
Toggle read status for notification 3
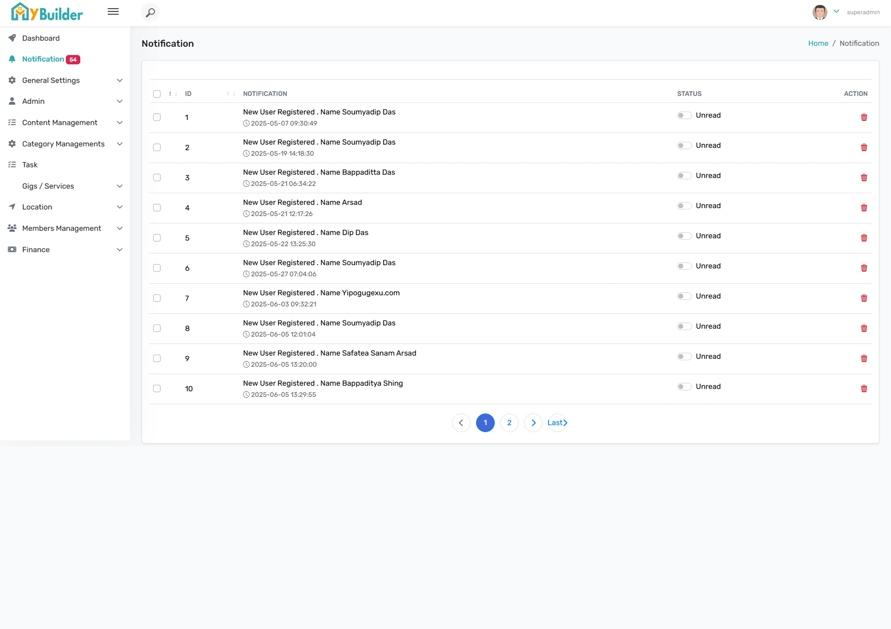click(x=684, y=176)
